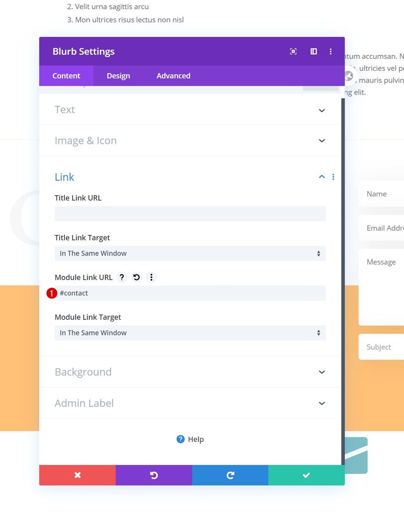This screenshot has height=514, width=404.
Task: Click inside the Title Link URL input field
Action: [x=190, y=213]
